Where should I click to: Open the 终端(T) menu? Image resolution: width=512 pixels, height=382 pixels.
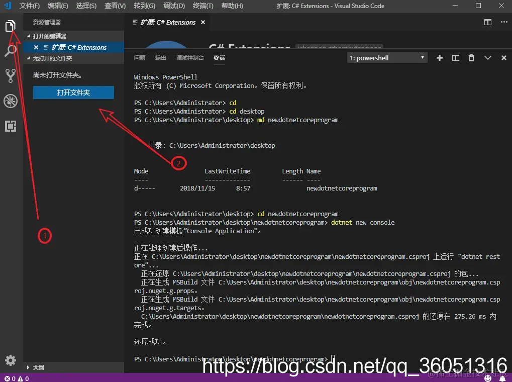(x=203, y=6)
